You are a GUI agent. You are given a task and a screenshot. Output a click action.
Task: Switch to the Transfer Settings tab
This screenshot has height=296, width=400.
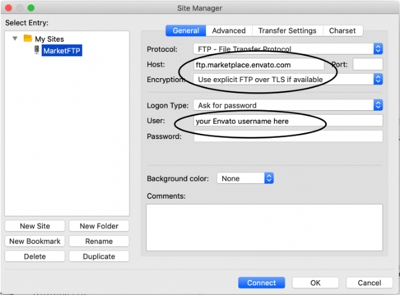[x=287, y=31]
